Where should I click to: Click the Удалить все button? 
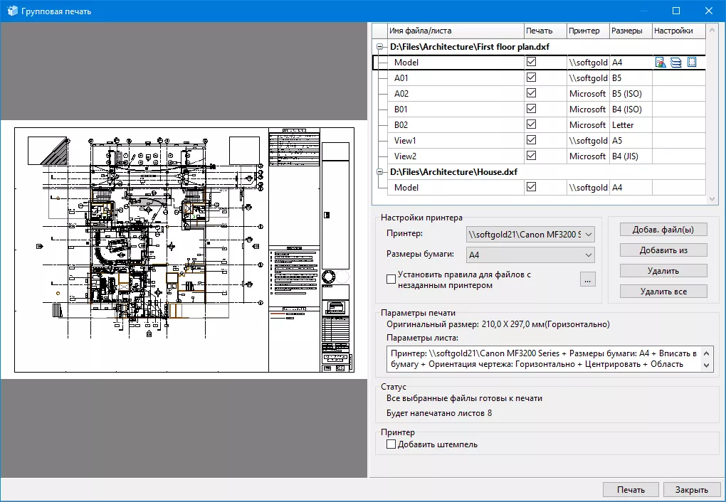pos(663,291)
